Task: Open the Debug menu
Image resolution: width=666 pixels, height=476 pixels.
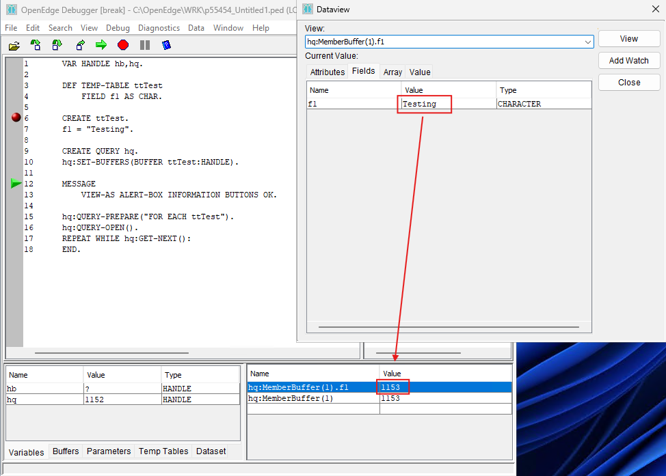Action: (x=118, y=28)
